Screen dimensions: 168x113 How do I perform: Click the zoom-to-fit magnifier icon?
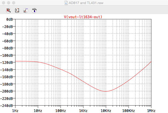(x=8, y=10)
